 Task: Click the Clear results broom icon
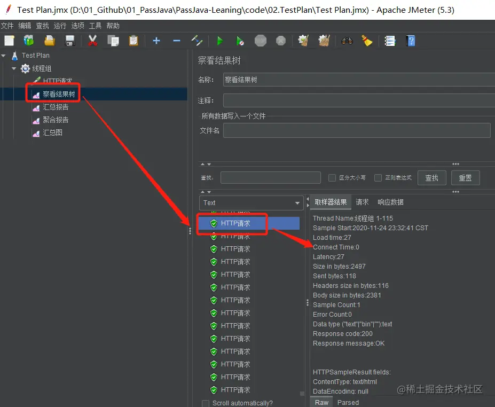click(303, 41)
